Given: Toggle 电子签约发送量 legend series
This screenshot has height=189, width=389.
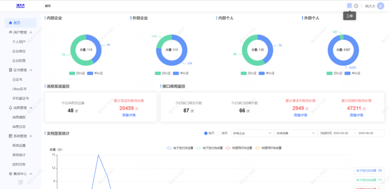Looking at the screenshot, I should (x=180, y=148).
